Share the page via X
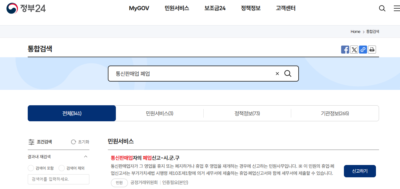 354,50
